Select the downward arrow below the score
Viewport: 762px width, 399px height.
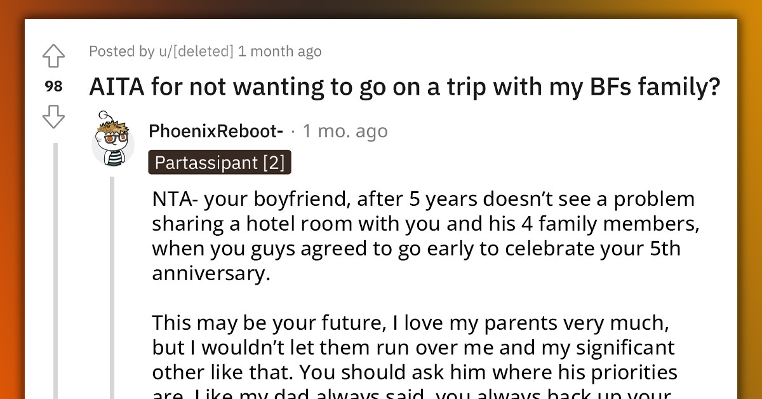(x=53, y=118)
